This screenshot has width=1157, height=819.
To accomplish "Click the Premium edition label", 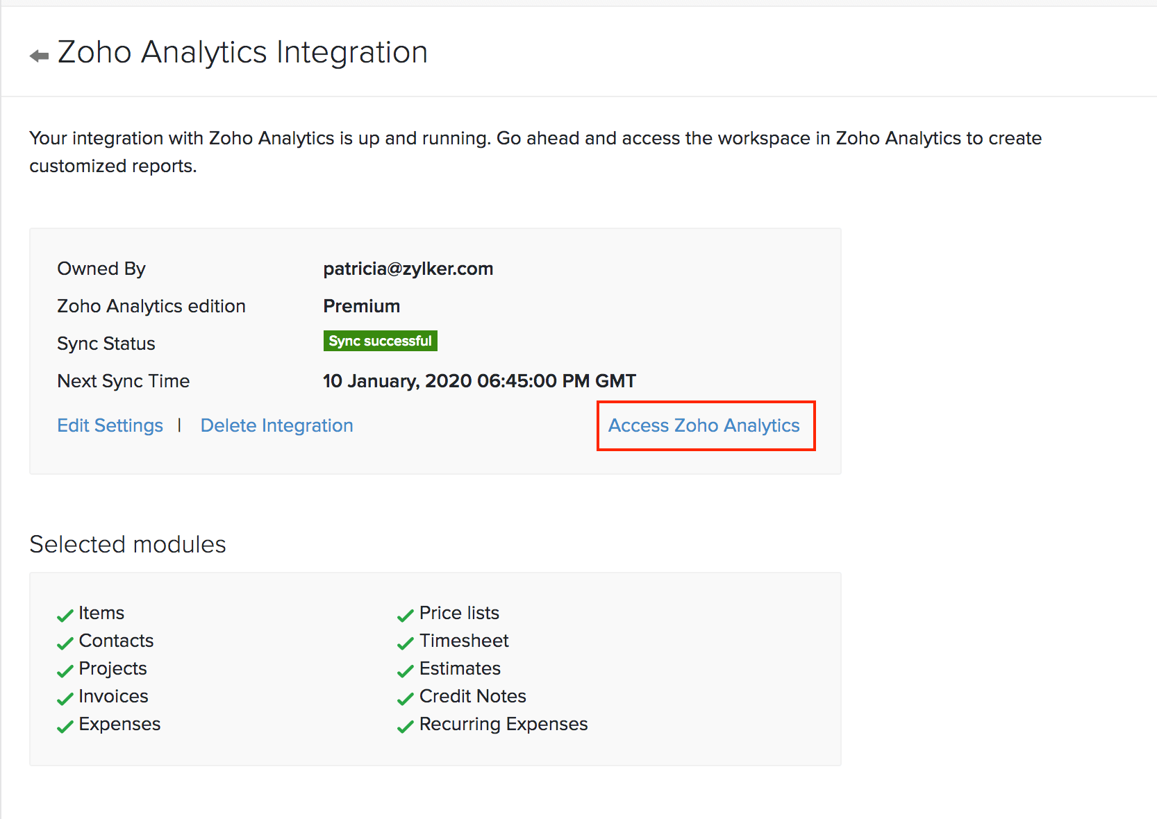I will tap(361, 305).
